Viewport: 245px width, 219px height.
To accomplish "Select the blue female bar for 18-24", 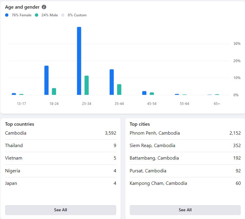I will tap(46, 80).
